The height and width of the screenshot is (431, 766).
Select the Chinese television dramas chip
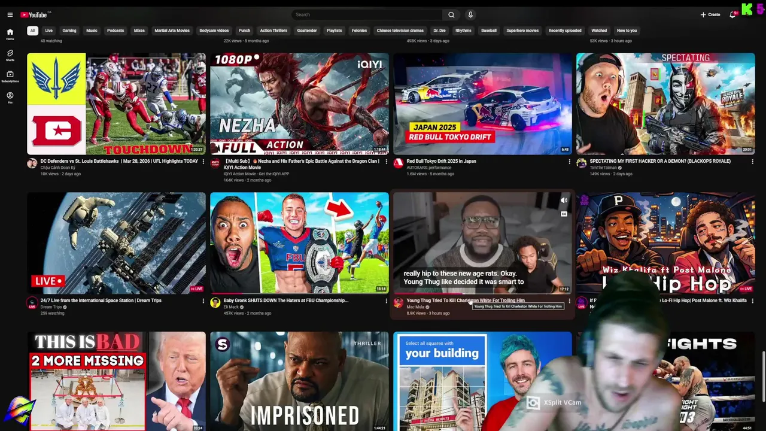click(x=400, y=31)
